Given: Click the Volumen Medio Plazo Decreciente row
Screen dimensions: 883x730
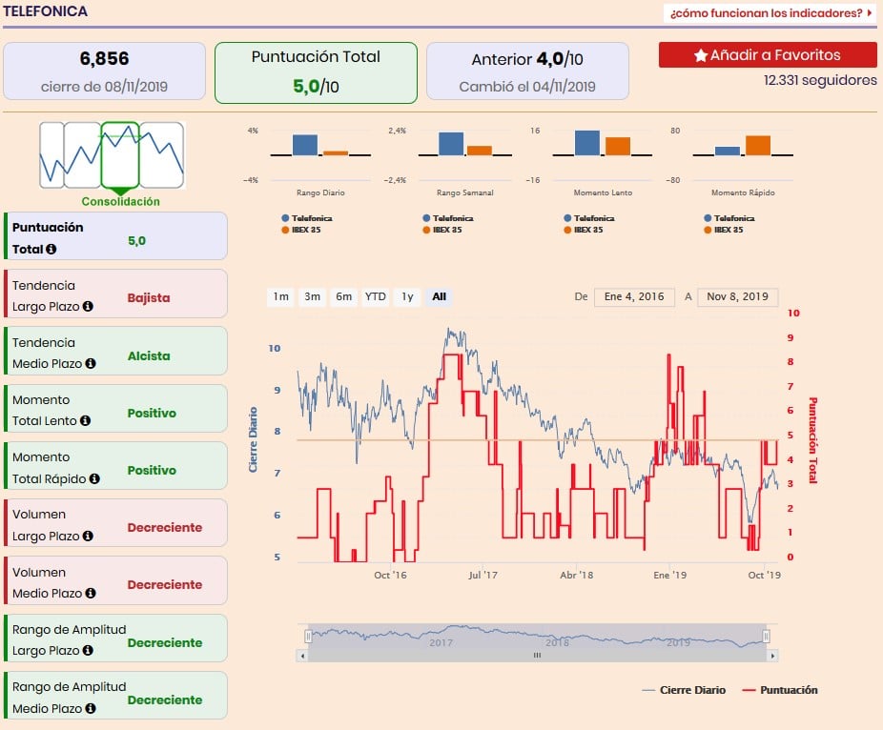Looking at the screenshot, I should tap(115, 580).
